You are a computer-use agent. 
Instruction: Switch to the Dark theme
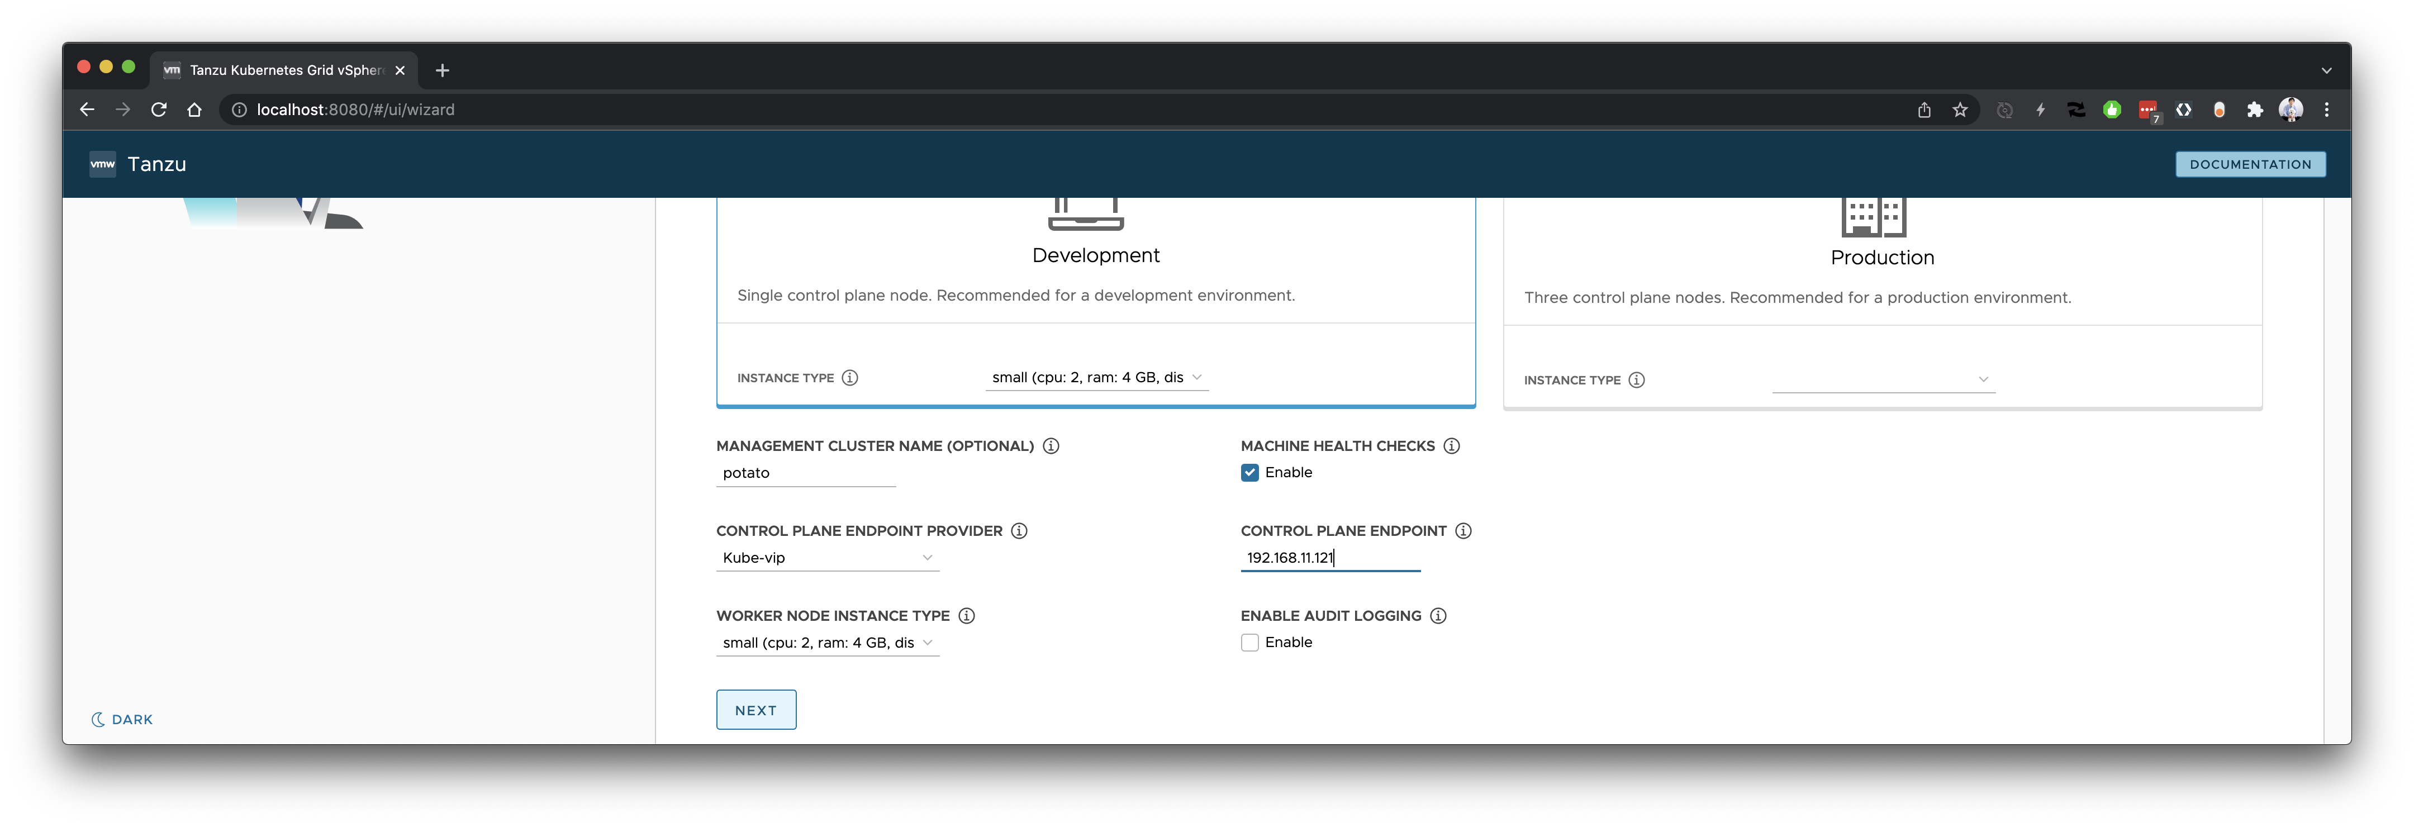tap(122, 719)
